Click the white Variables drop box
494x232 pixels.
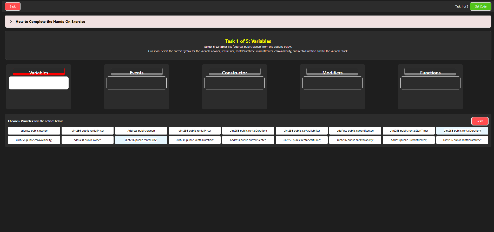tap(39, 83)
